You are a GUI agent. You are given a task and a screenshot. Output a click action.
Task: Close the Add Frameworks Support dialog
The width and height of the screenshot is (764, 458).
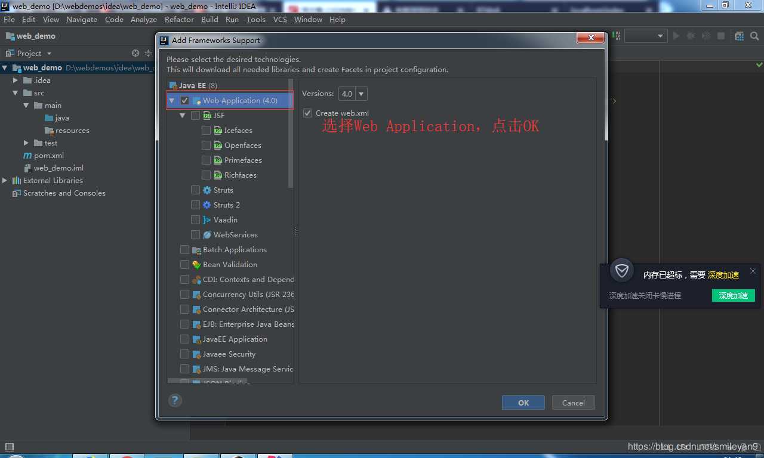[x=591, y=38]
